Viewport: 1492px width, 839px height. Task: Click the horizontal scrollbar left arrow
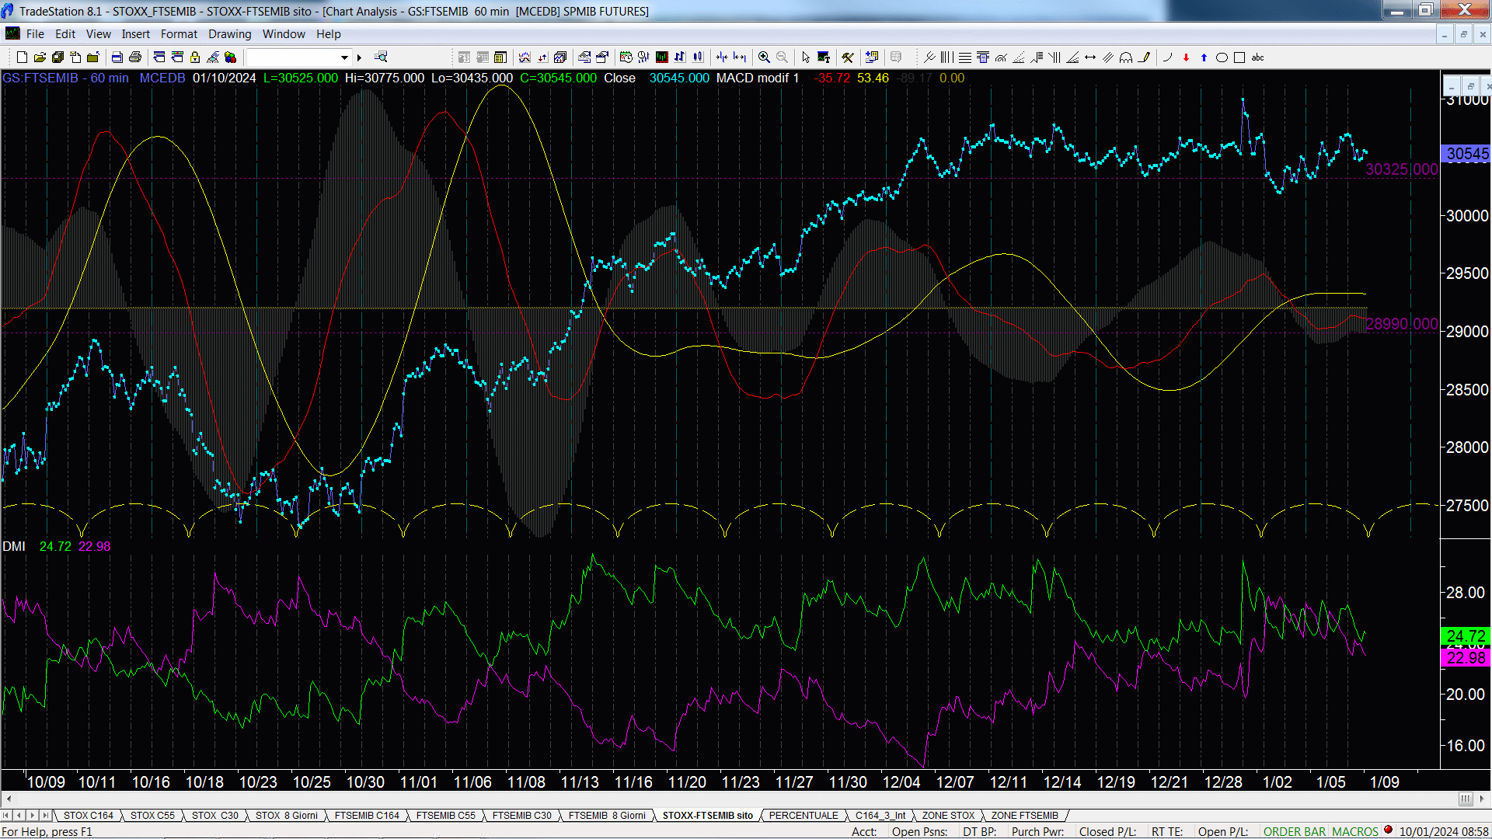tap(9, 799)
